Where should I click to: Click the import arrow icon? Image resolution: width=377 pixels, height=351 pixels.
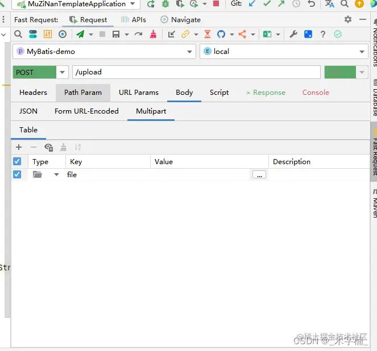[x=171, y=34]
